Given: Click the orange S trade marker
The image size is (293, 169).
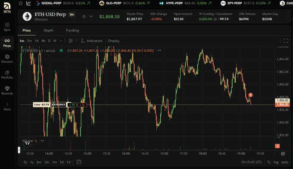Looking at the screenshot, I should coord(251,95).
